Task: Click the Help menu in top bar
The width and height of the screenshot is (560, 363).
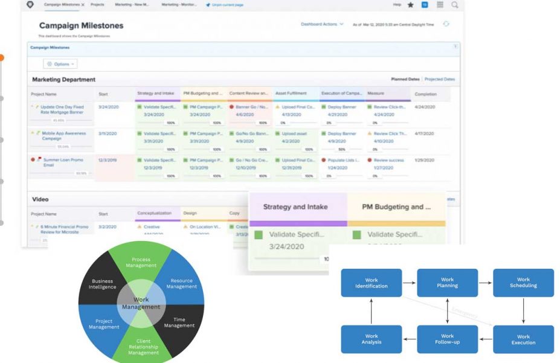Action: click(x=397, y=5)
